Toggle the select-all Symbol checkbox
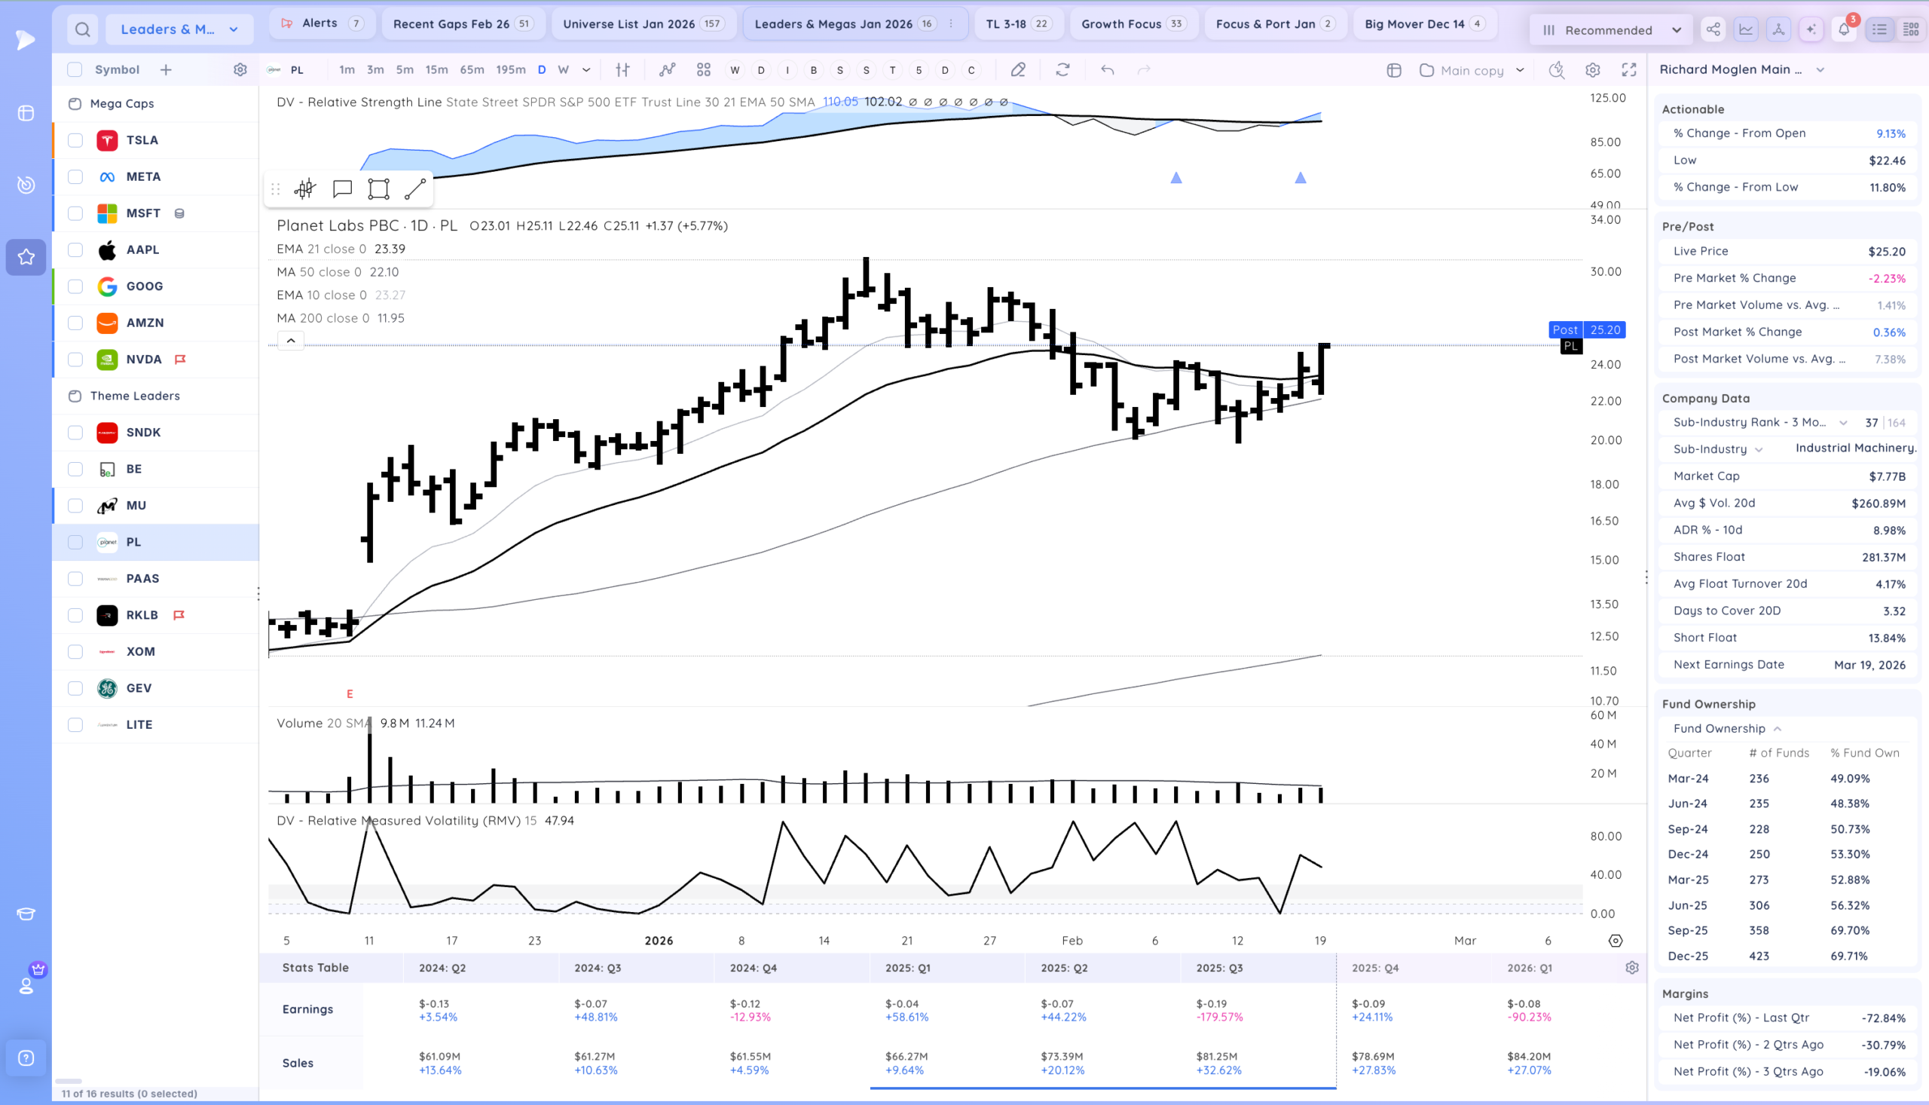Image resolution: width=1929 pixels, height=1105 pixels. point(75,70)
